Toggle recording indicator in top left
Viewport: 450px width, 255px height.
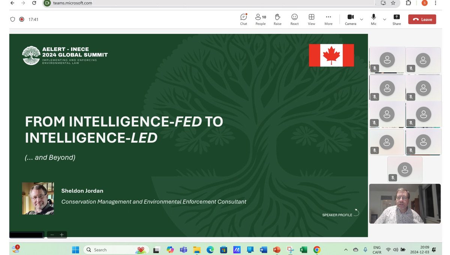click(21, 19)
